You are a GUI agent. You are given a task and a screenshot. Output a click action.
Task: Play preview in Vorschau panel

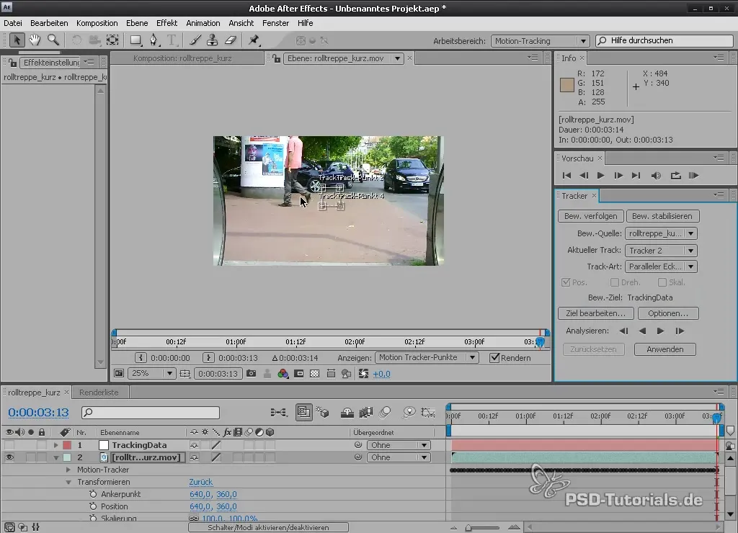point(600,176)
